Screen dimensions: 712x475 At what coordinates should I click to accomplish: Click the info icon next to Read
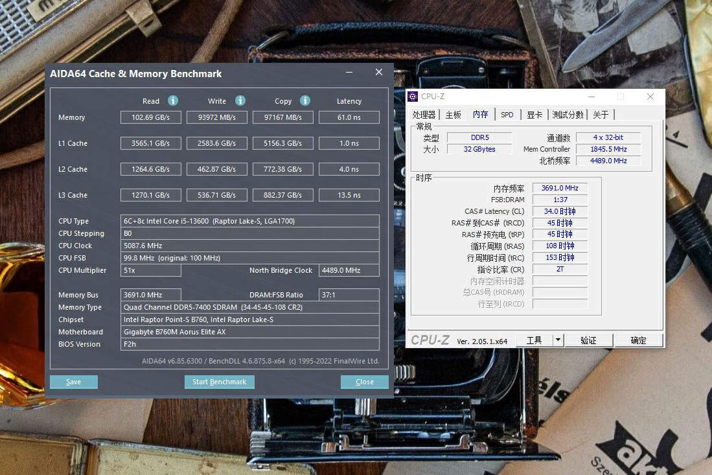[x=173, y=100]
